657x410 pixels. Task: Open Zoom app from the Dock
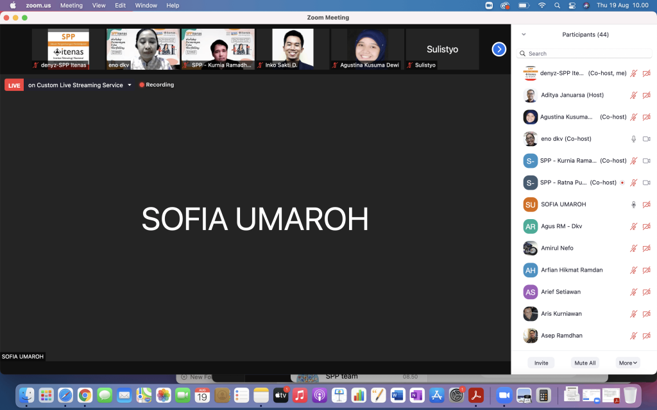(503, 395)
